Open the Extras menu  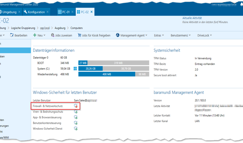(159, 35)
